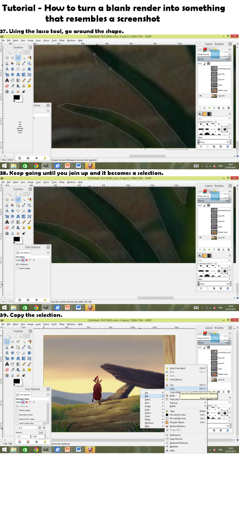This screenshot has width=239, height=510.
Task: Select the Rectangle Select tool in step 39 toolbox
Action: [7, 342]
